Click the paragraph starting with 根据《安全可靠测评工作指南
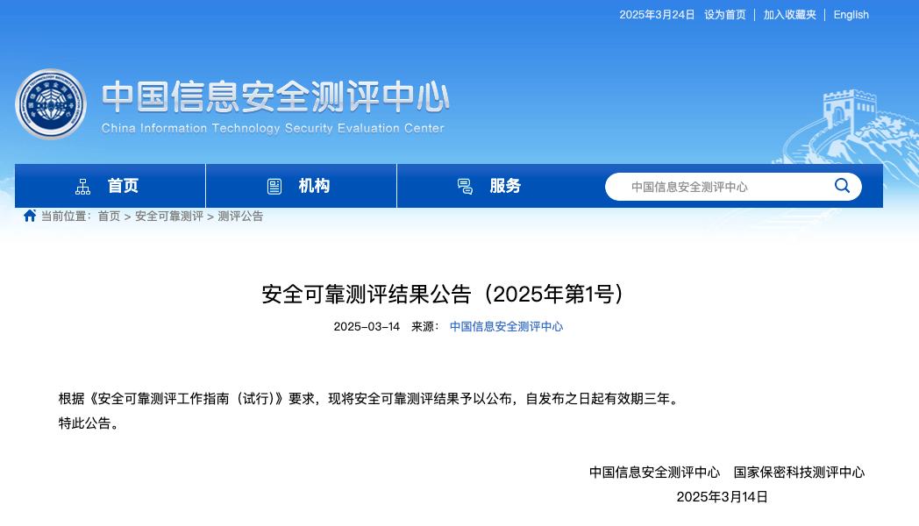Image resolution: width=919 pixels, height=526 pixels. (x=370, y=399)
